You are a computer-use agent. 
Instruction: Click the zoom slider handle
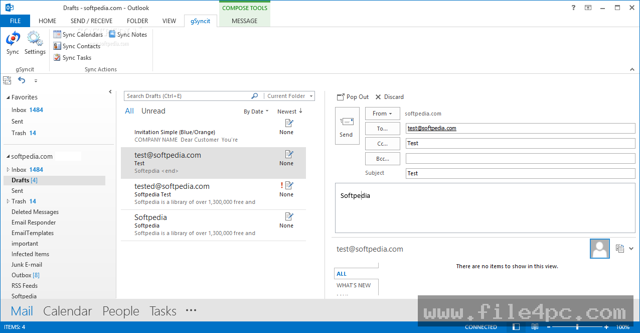(577, 327)
